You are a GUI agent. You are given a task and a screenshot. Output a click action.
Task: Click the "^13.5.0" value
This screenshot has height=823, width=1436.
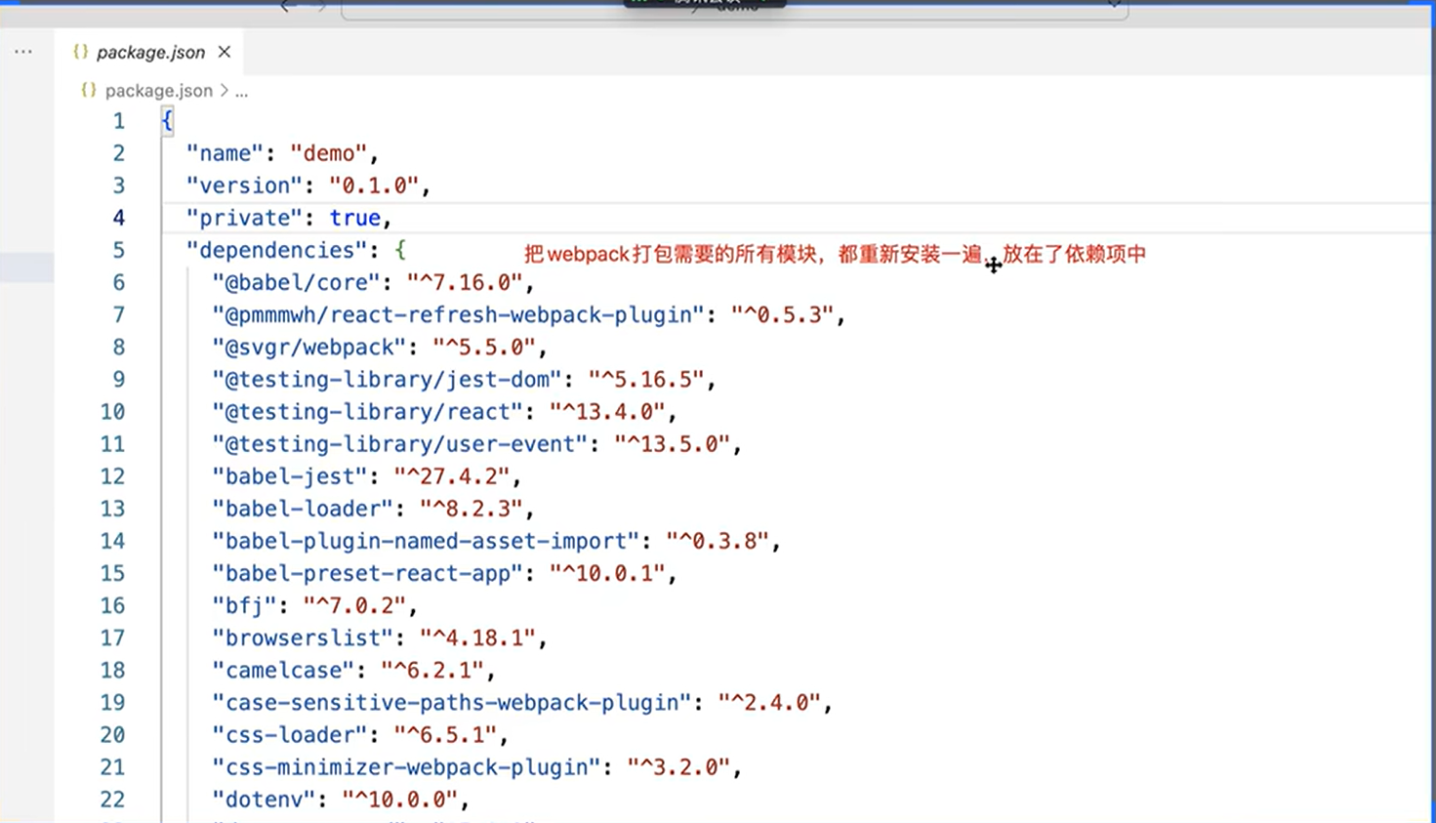[673, 443]
